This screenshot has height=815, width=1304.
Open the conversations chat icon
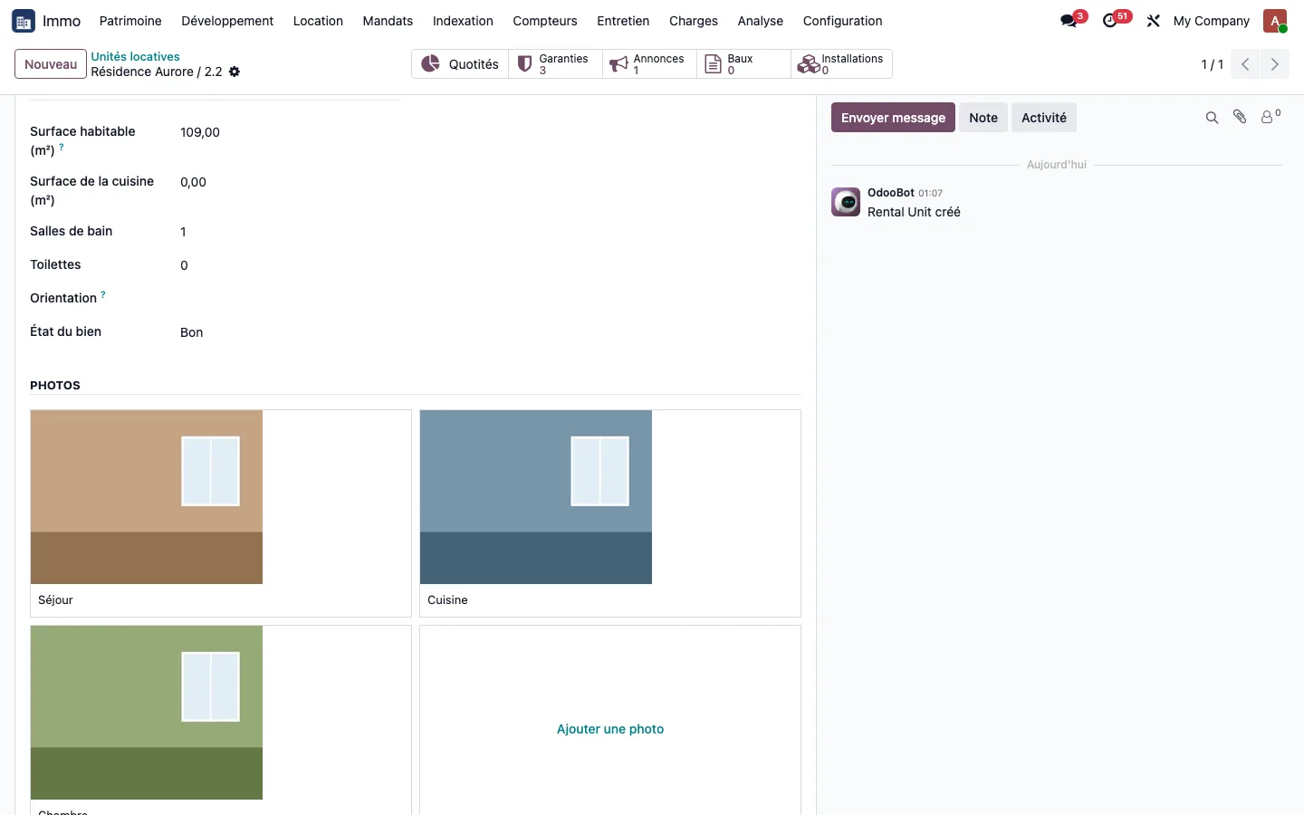click(x=1069, y=21)
